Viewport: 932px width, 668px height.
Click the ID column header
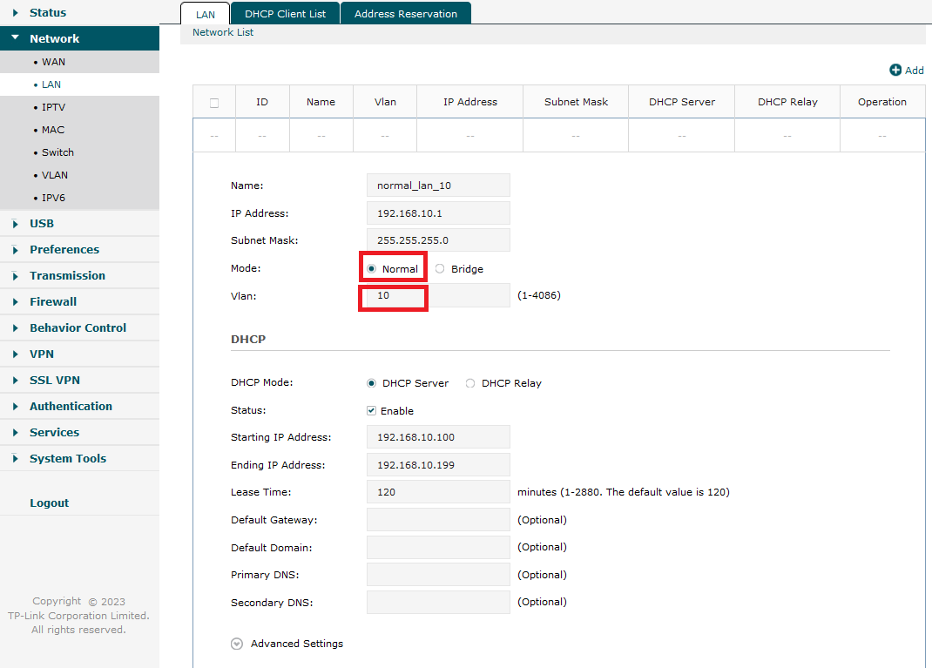click(262, 102)
